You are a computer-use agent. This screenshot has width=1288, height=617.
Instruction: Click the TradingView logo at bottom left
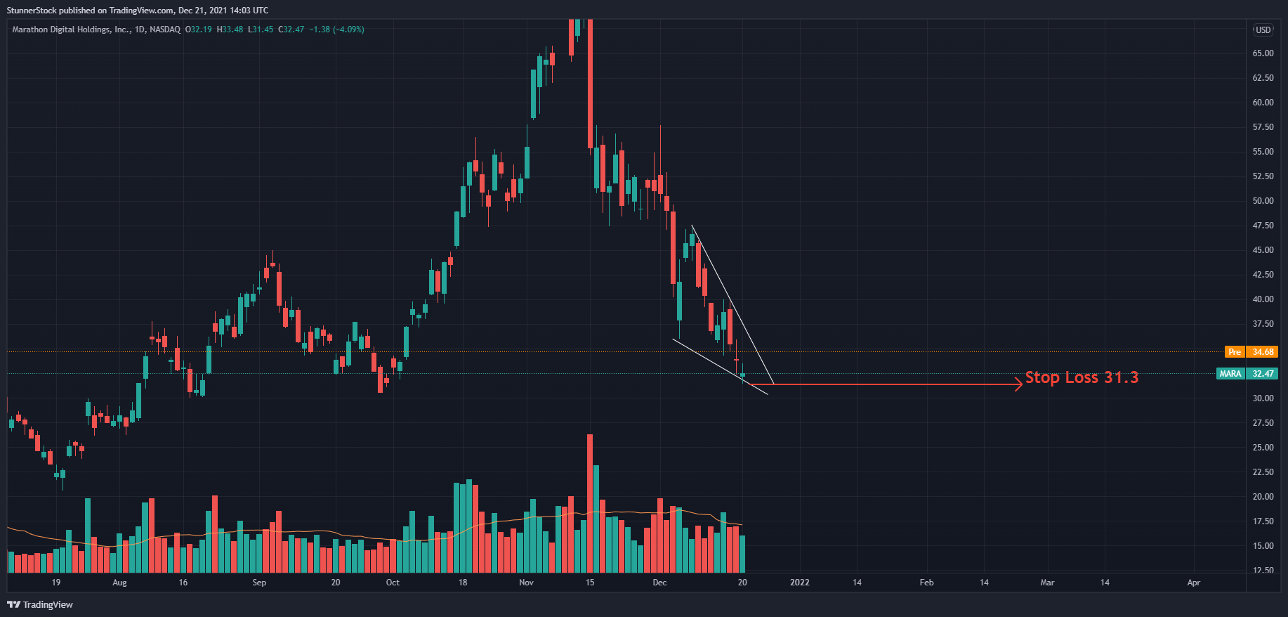40,604
